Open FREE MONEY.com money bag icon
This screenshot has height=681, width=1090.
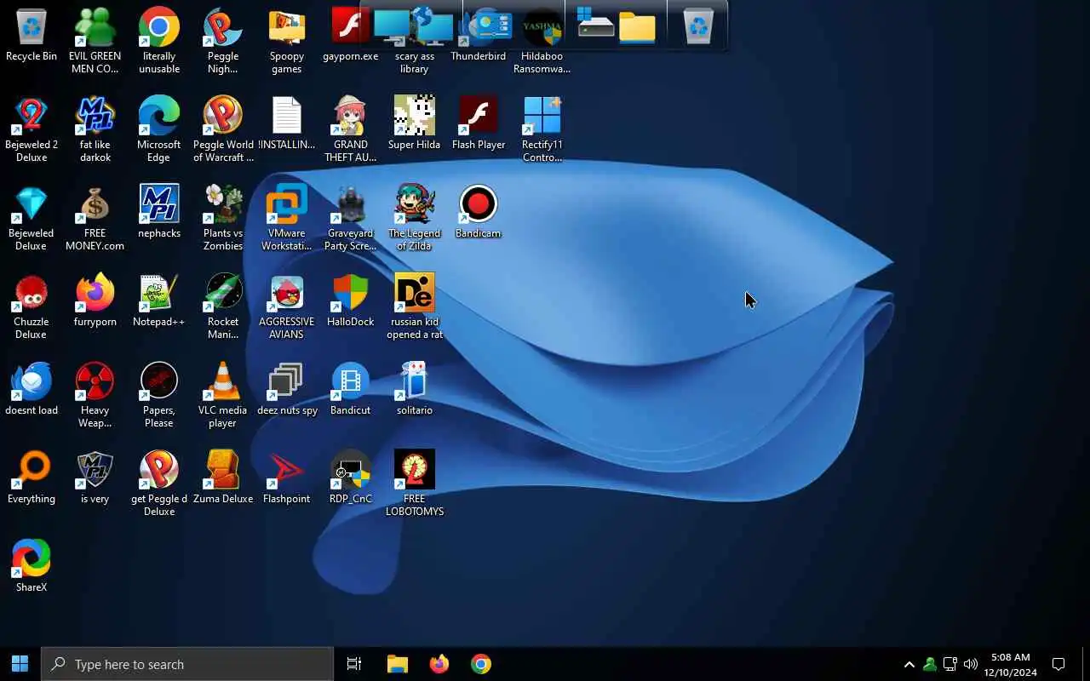(x=95, y=217)
